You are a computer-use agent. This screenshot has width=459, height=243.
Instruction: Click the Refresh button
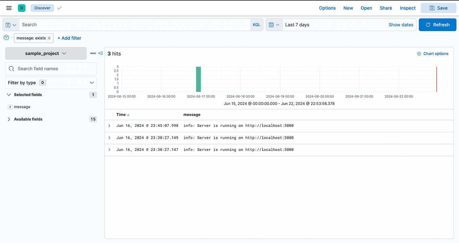pos(437,25)
